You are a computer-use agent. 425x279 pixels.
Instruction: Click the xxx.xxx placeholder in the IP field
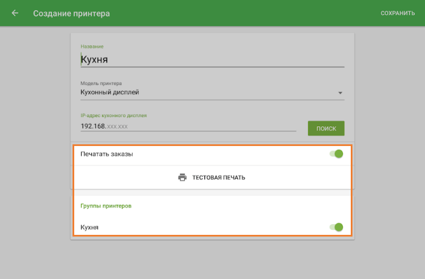coord(118,127)
